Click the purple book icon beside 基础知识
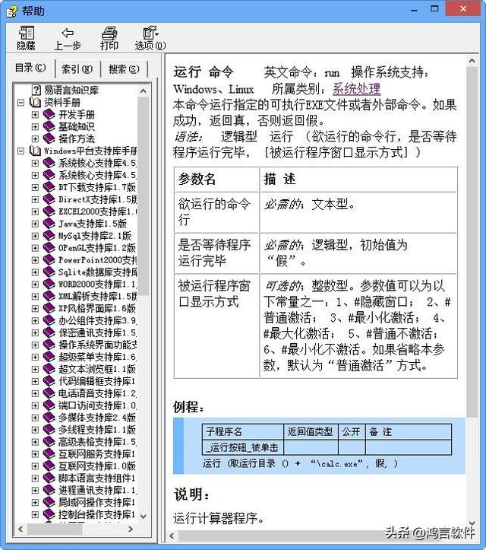The image size is (486, 550). [x=49, y=126]
